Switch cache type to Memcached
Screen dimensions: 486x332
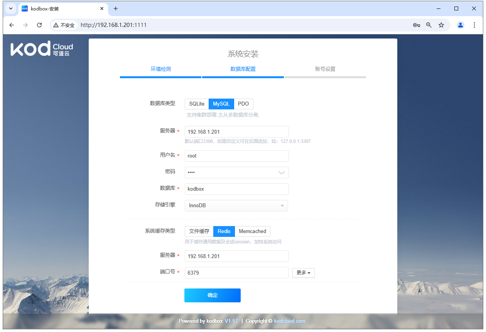pyautogui.click(x=252, y=231)
